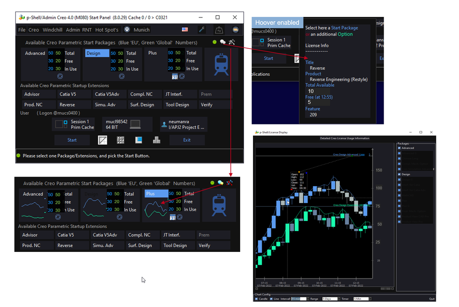Open the US flag language selector

click(x=185, y=29)
